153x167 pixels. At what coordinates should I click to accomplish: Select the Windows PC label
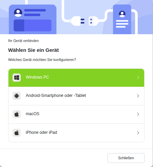(37, 77)
